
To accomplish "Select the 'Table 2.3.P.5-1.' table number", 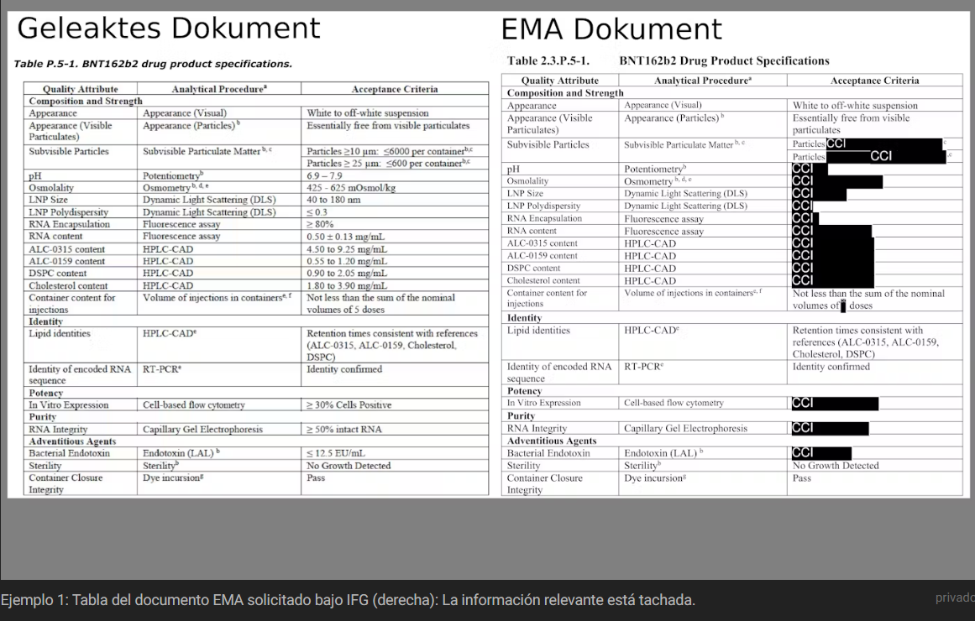I will click(x=548, y=61).
